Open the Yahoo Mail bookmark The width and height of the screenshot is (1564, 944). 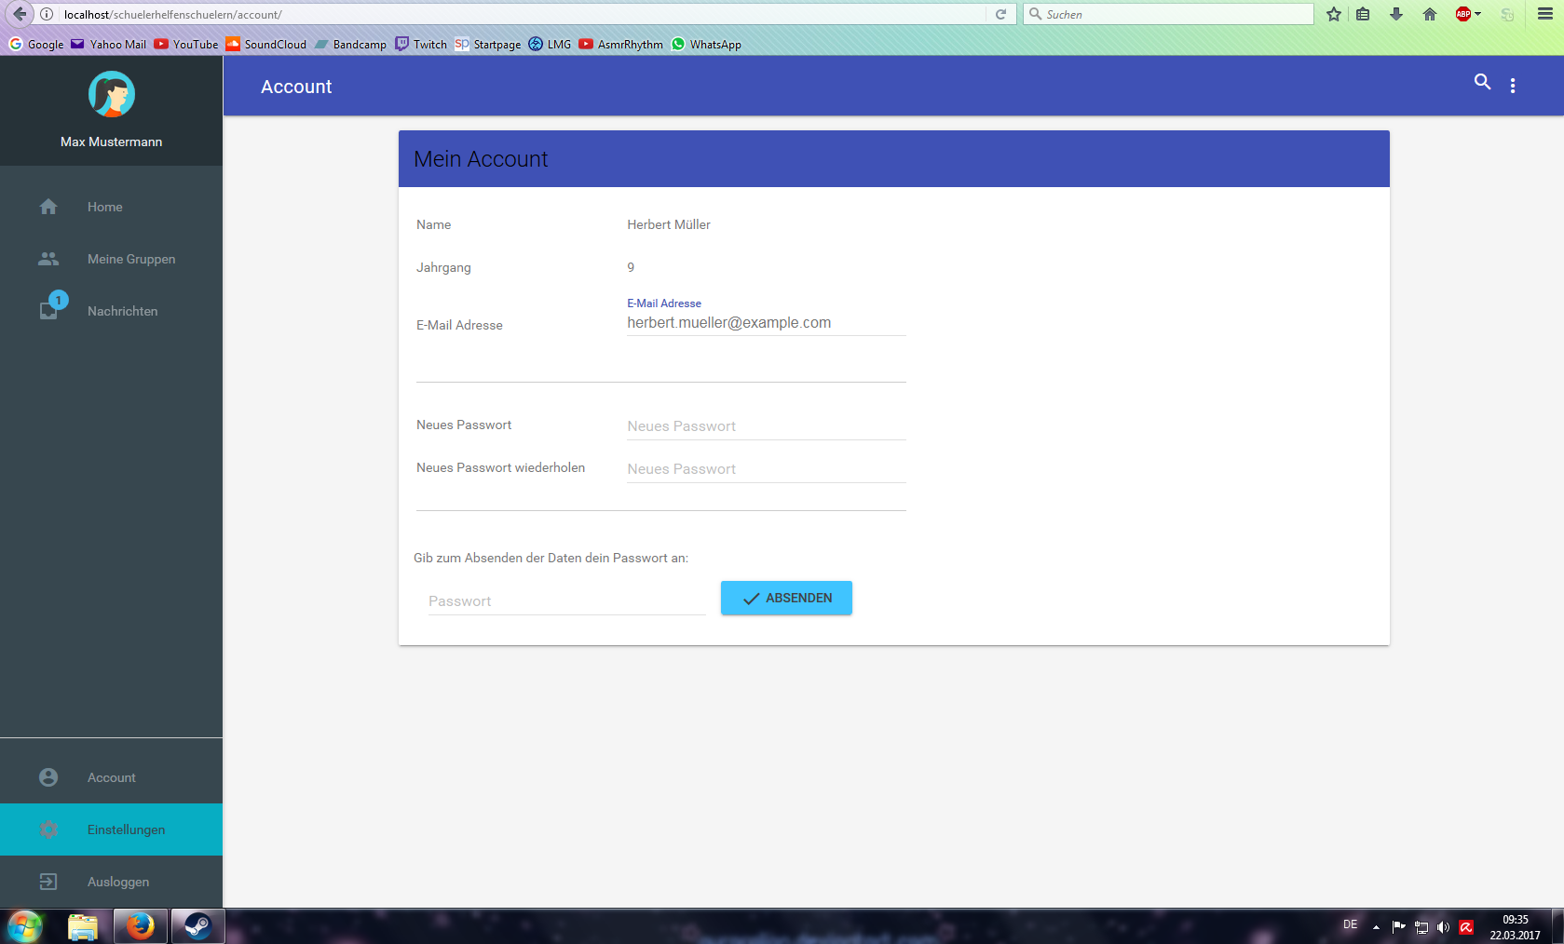click(x=108, y=44)
